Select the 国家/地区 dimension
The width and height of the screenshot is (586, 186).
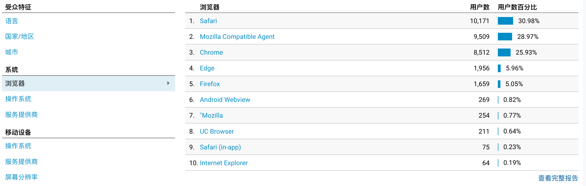(19, 37)
